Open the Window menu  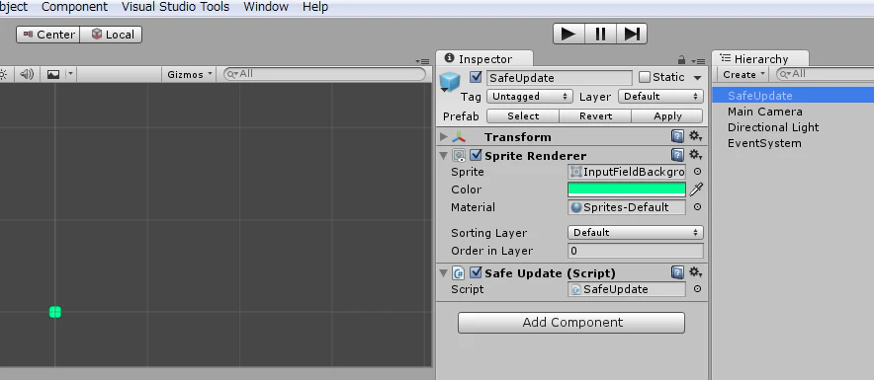(x=266, y=7)
